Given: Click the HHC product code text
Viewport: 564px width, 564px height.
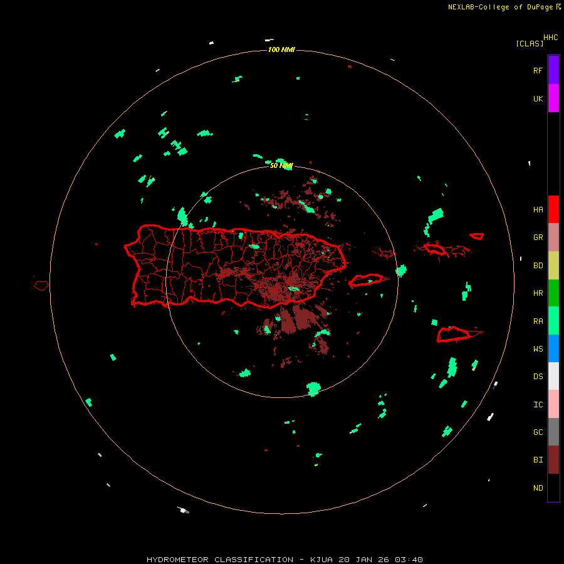Looking at the screenshot, I should (x=551, y=38).
